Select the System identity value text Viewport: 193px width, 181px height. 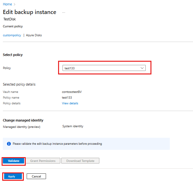click(73, 126)
